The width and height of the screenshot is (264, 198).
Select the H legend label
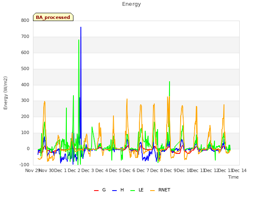pyautogui.click(x=122, y=190)
